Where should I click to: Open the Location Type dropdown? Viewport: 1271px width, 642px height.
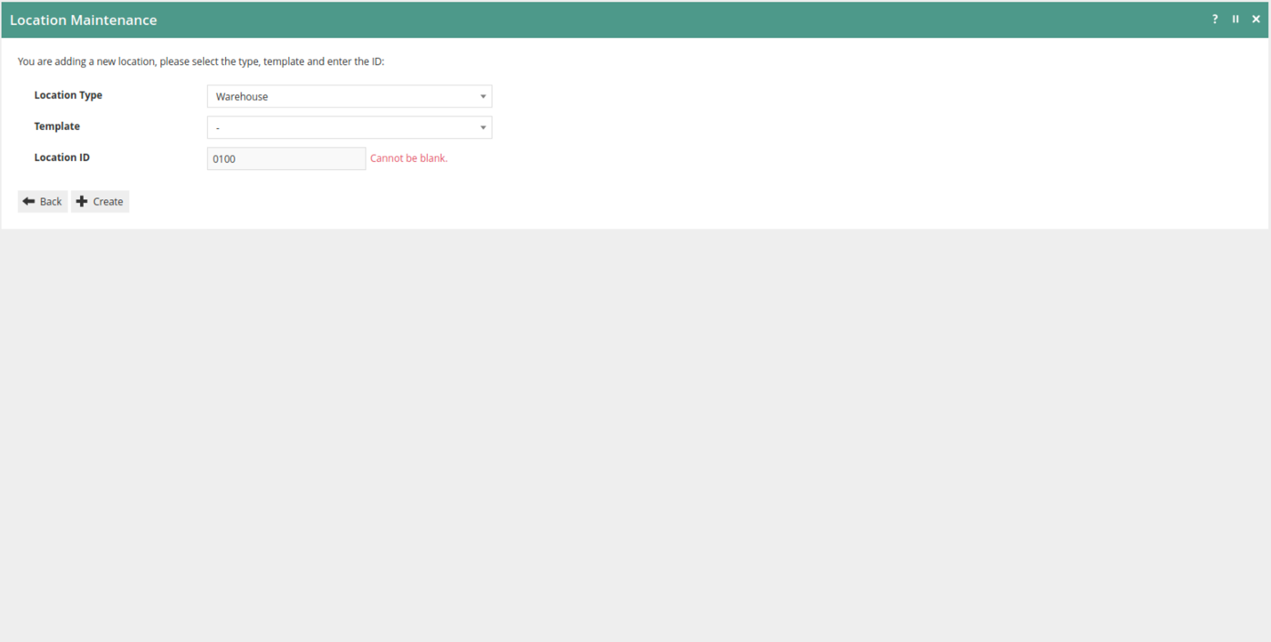coord(350,96)
